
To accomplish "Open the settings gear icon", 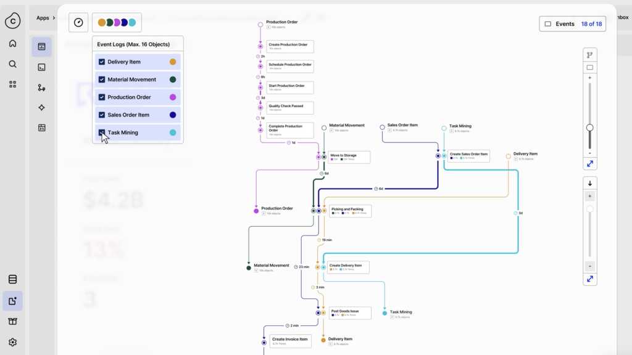I will click(12, 342).
